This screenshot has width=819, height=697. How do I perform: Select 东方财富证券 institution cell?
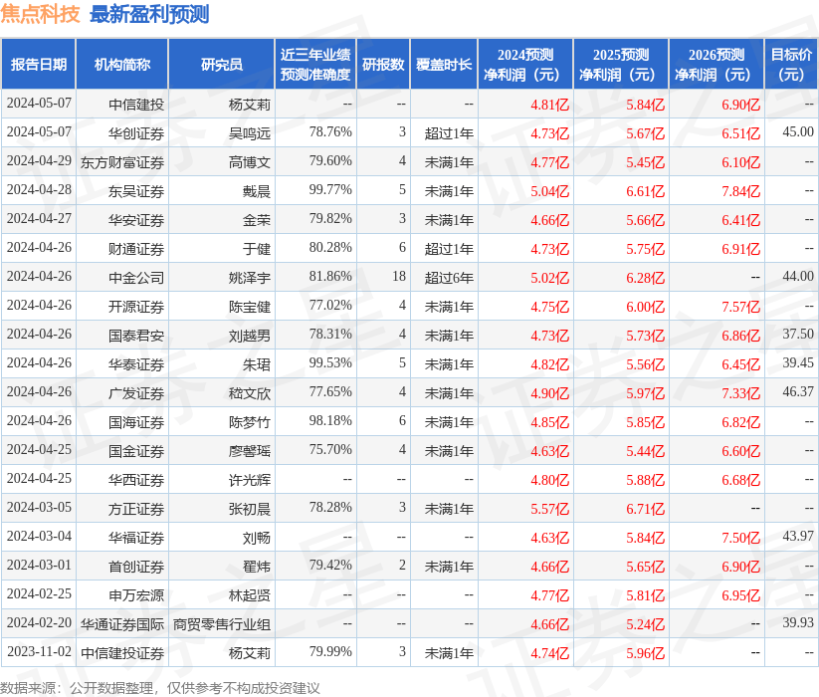point(122,162)
